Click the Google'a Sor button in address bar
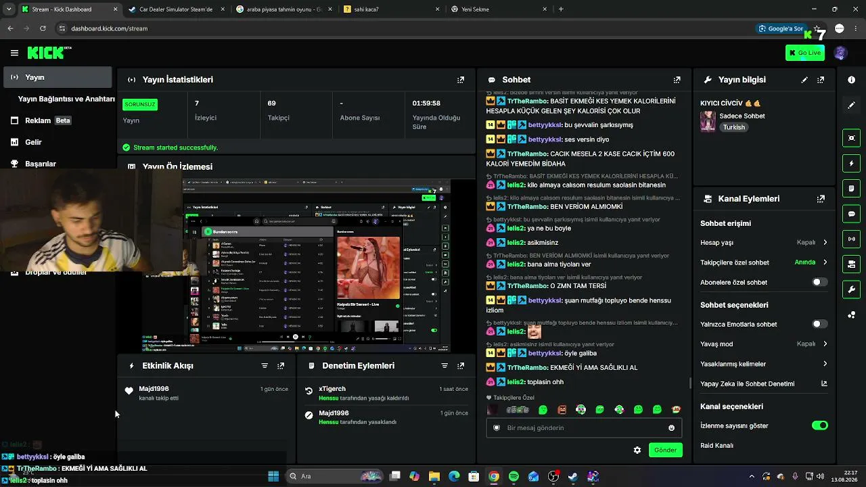 click(781, 28)
